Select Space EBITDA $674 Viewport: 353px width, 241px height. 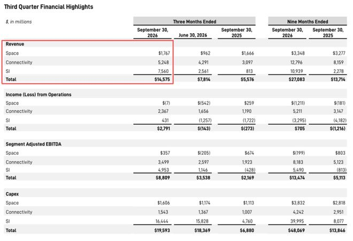pos(249,153)
